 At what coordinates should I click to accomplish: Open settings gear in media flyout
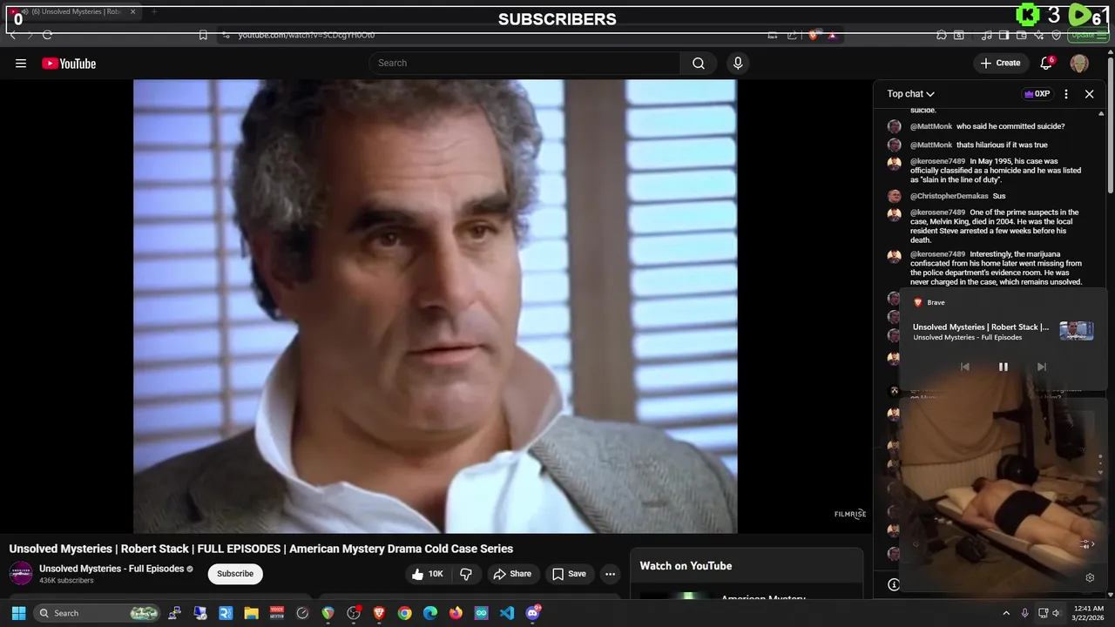[1089, 577]
